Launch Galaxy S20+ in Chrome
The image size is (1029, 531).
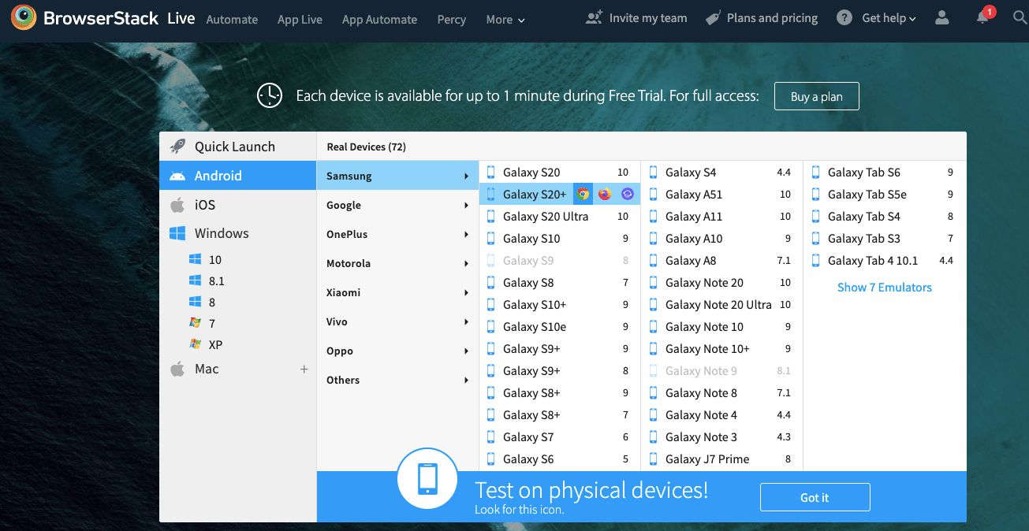583,193
